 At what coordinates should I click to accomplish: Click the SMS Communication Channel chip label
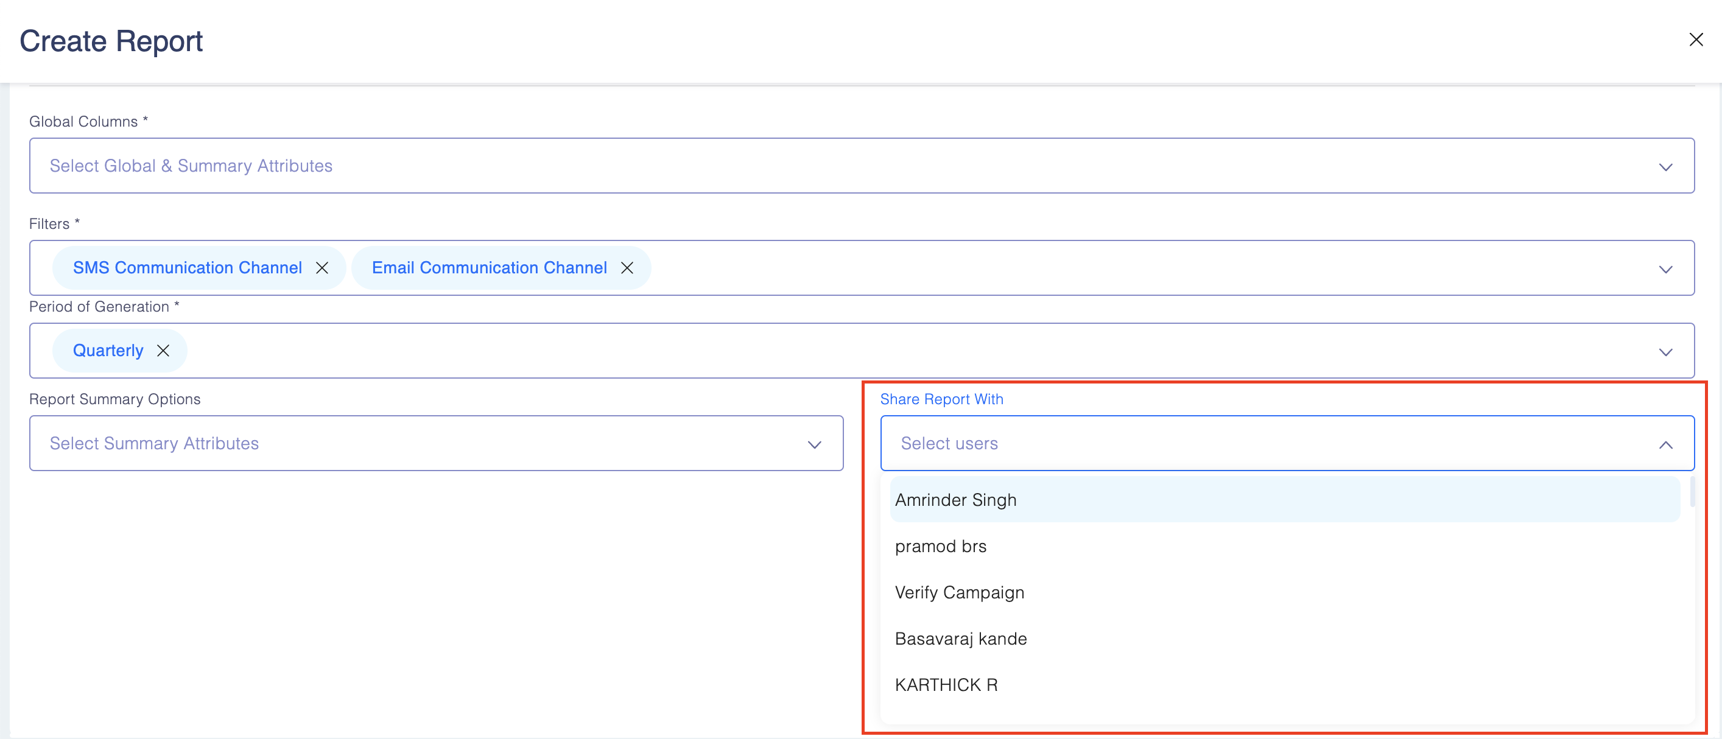click(x=187, y=268)
